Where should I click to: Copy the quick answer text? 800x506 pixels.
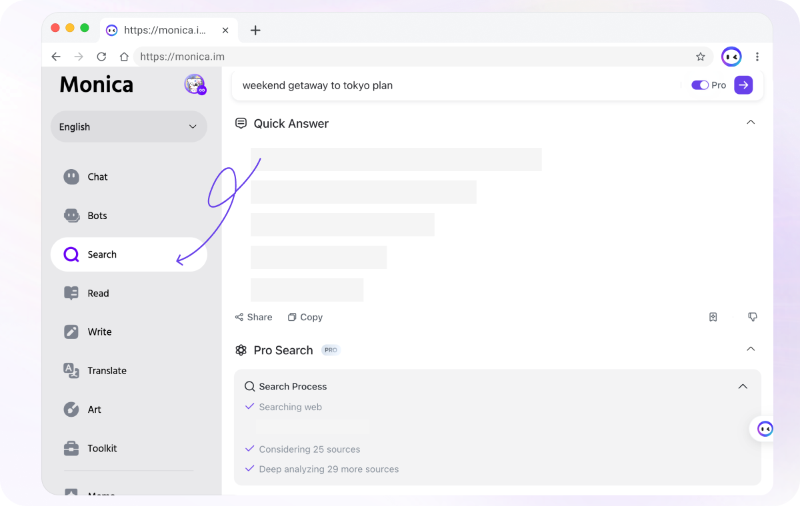[305, 318]
